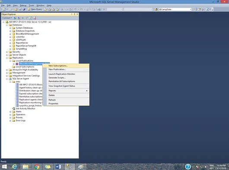Click the system tray clock
This screenshot has height=170, width=229.
click(x=221, y=167)
